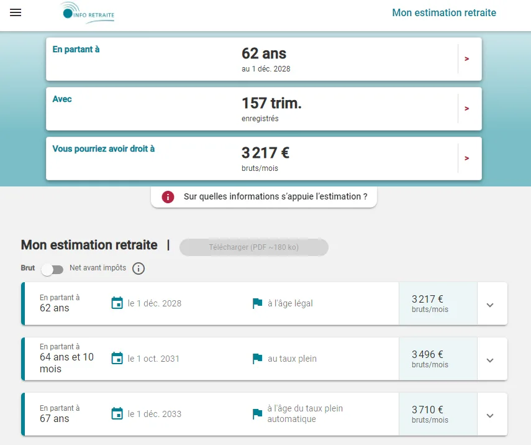The height and width of the screenshot is (445, 531).
Task: Click the Info Retraite logo
Action: coord(87,13)
